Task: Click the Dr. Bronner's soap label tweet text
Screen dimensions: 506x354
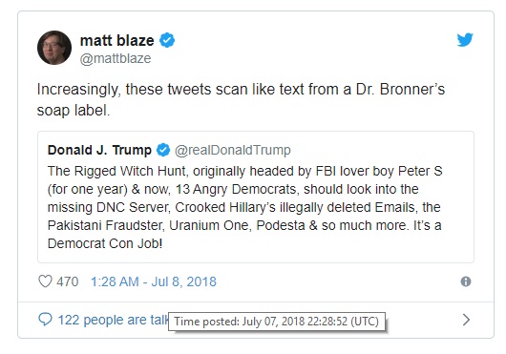Action: [x=241, y=99]
